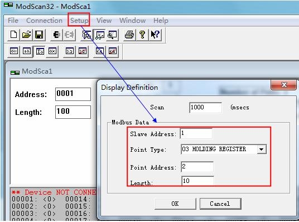299x222 pixels.
Task: Click the Connect plug icon
Action: coord(56,35)
